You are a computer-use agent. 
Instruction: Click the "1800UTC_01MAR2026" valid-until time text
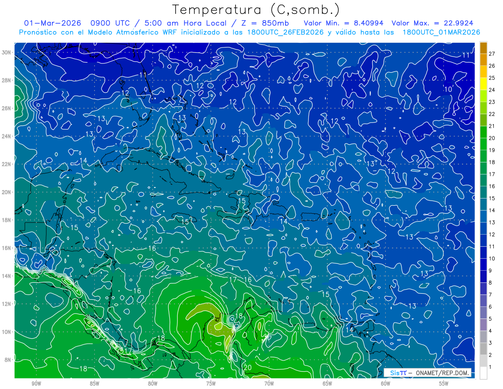pos(441,32)
